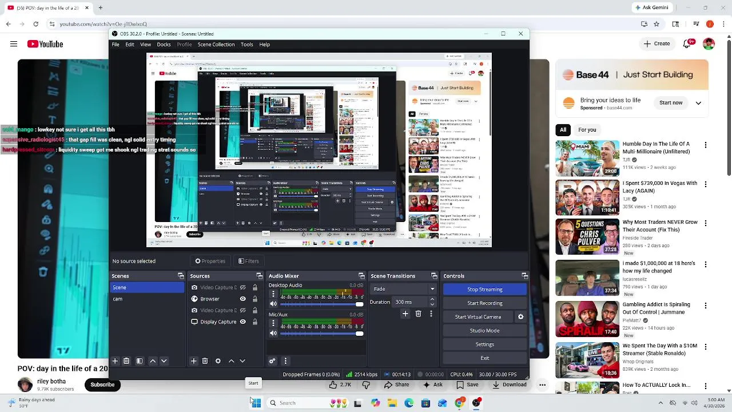Add a scene transition with the plus icon

point(405,314)
